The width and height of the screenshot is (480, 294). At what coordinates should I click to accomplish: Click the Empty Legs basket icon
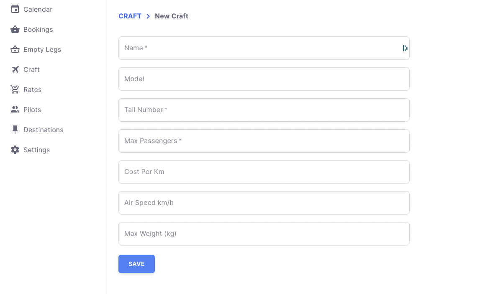(x=15, y=49)
